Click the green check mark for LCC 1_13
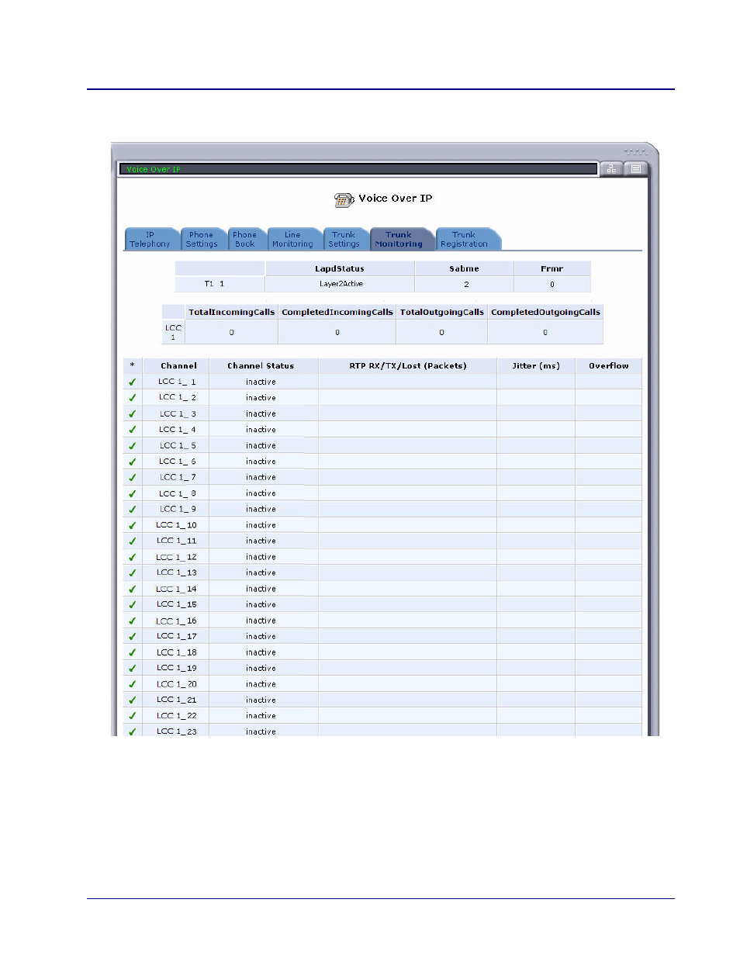The height and width of the screenshot is (958, 740). pos(132,573)
